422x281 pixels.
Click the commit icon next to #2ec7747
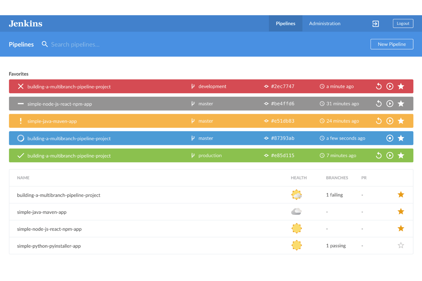click(266, 86)
